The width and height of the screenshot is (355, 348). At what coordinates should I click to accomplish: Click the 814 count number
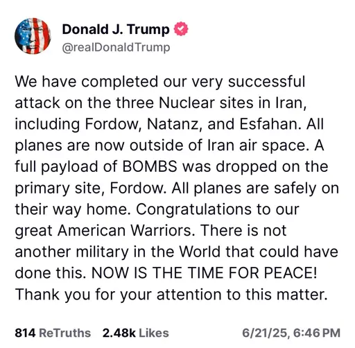click(x=25, y=333)
